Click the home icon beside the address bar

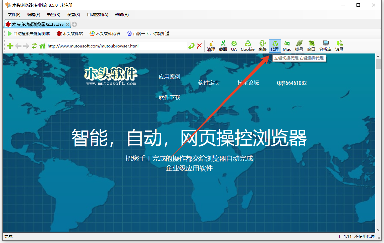click(42, 46)
